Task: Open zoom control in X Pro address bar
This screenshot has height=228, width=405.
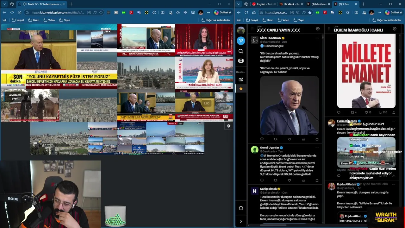Action: coord(298,12)
